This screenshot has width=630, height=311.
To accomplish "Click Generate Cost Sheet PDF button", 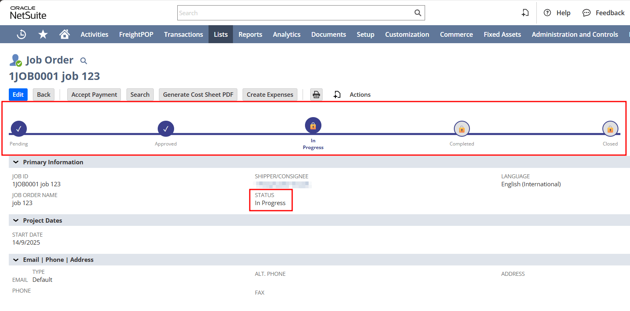I will (198, 95).
